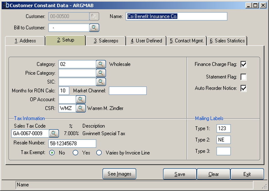This screenshot has height=191, width=269.
Task: Open the Category lookup magnifier
Action: [101, 64]
